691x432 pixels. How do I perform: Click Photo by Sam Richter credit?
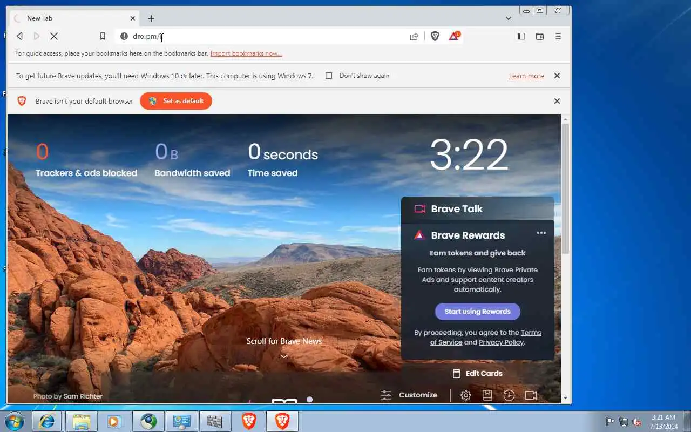68,396
